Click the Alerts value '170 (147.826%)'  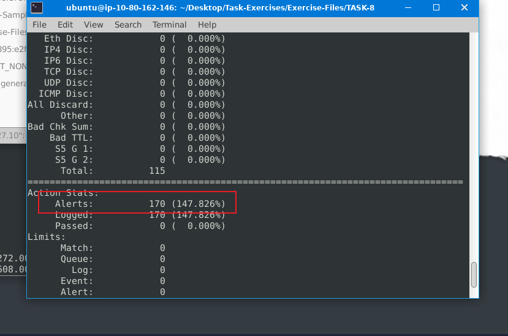187,204
